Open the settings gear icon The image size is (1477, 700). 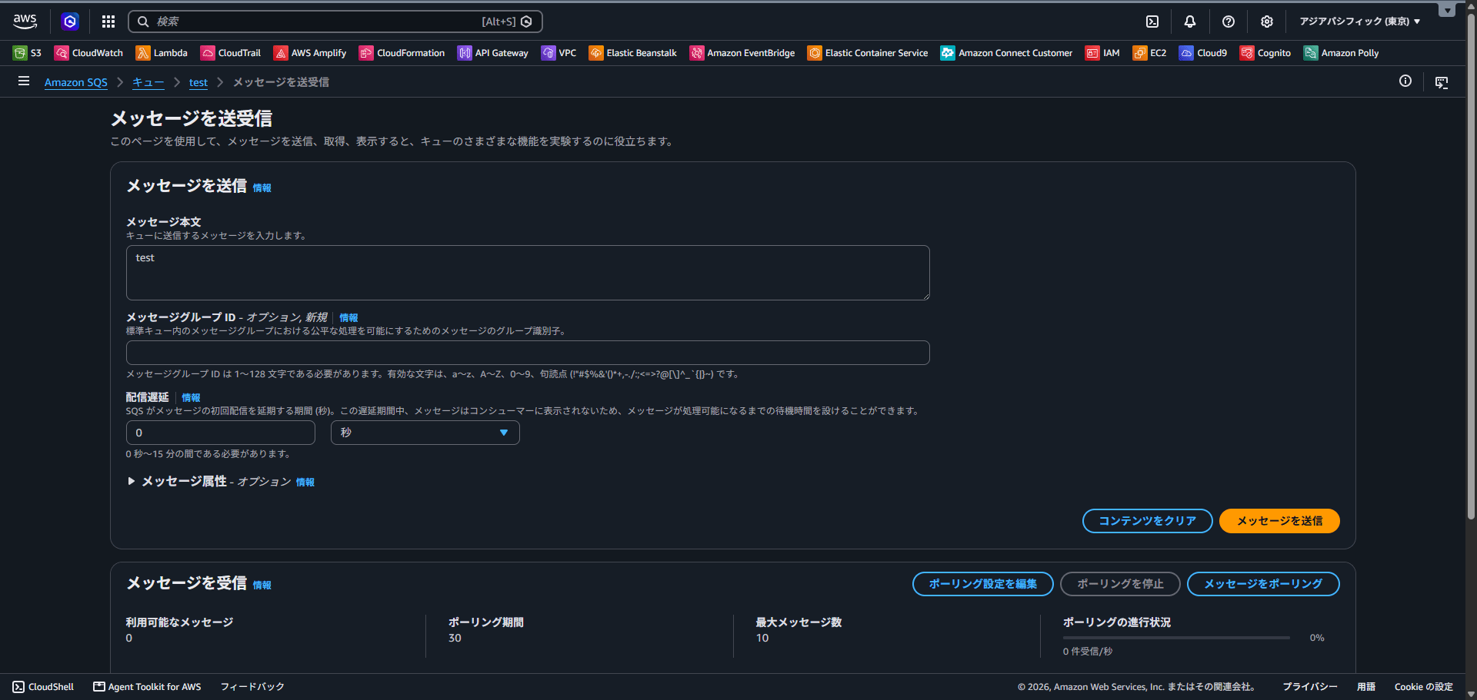pyautogui.click(x=1267, y=22)
